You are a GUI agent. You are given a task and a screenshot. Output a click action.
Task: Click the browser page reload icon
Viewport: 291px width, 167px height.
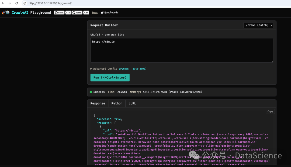[x=16, y=3]
